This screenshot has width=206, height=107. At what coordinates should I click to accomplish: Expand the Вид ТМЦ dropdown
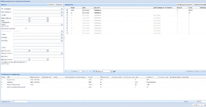(62, 41)
